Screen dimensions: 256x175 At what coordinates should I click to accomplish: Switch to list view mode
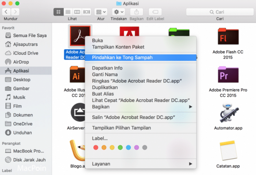coord(68,12)
